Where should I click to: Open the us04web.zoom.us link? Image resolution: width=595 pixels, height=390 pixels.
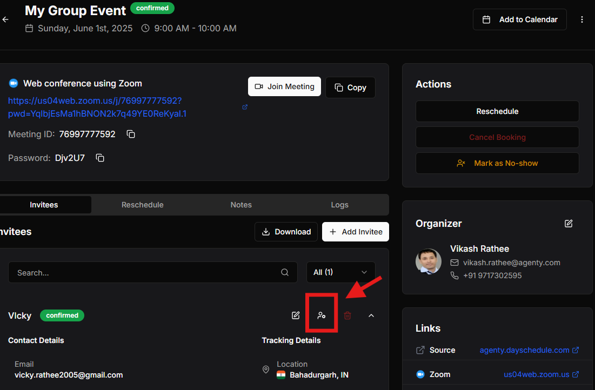point(541,374)
